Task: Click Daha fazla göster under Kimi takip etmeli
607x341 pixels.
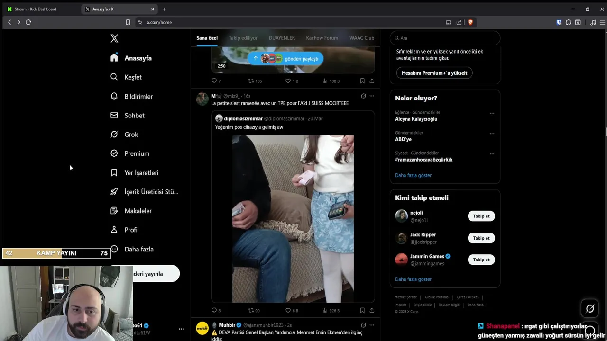Action: click(413, 279)
